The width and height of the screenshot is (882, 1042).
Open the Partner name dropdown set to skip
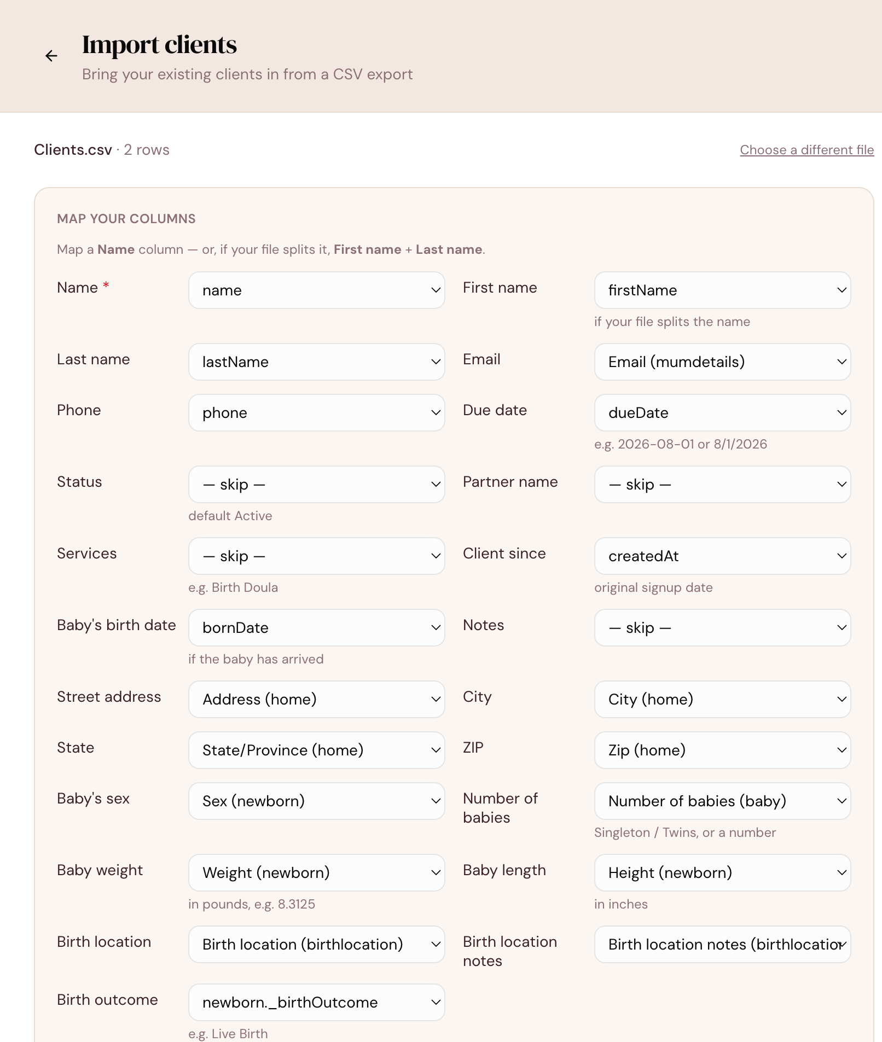click(x=722, y=485)
